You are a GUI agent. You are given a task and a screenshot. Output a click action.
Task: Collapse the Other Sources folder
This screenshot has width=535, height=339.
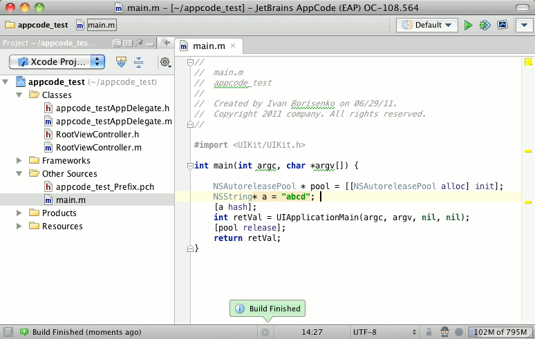click(19, 174)
